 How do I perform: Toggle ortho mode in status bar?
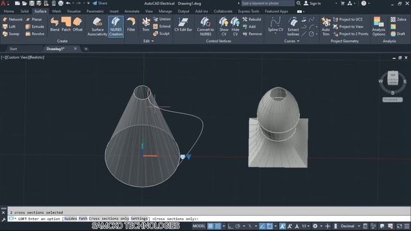[231, 226]
